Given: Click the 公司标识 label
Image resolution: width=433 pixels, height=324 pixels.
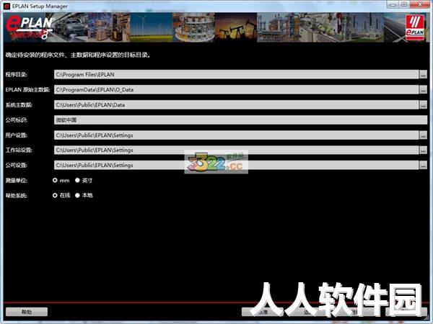Looking at the screenshot, I should (17, 120).
